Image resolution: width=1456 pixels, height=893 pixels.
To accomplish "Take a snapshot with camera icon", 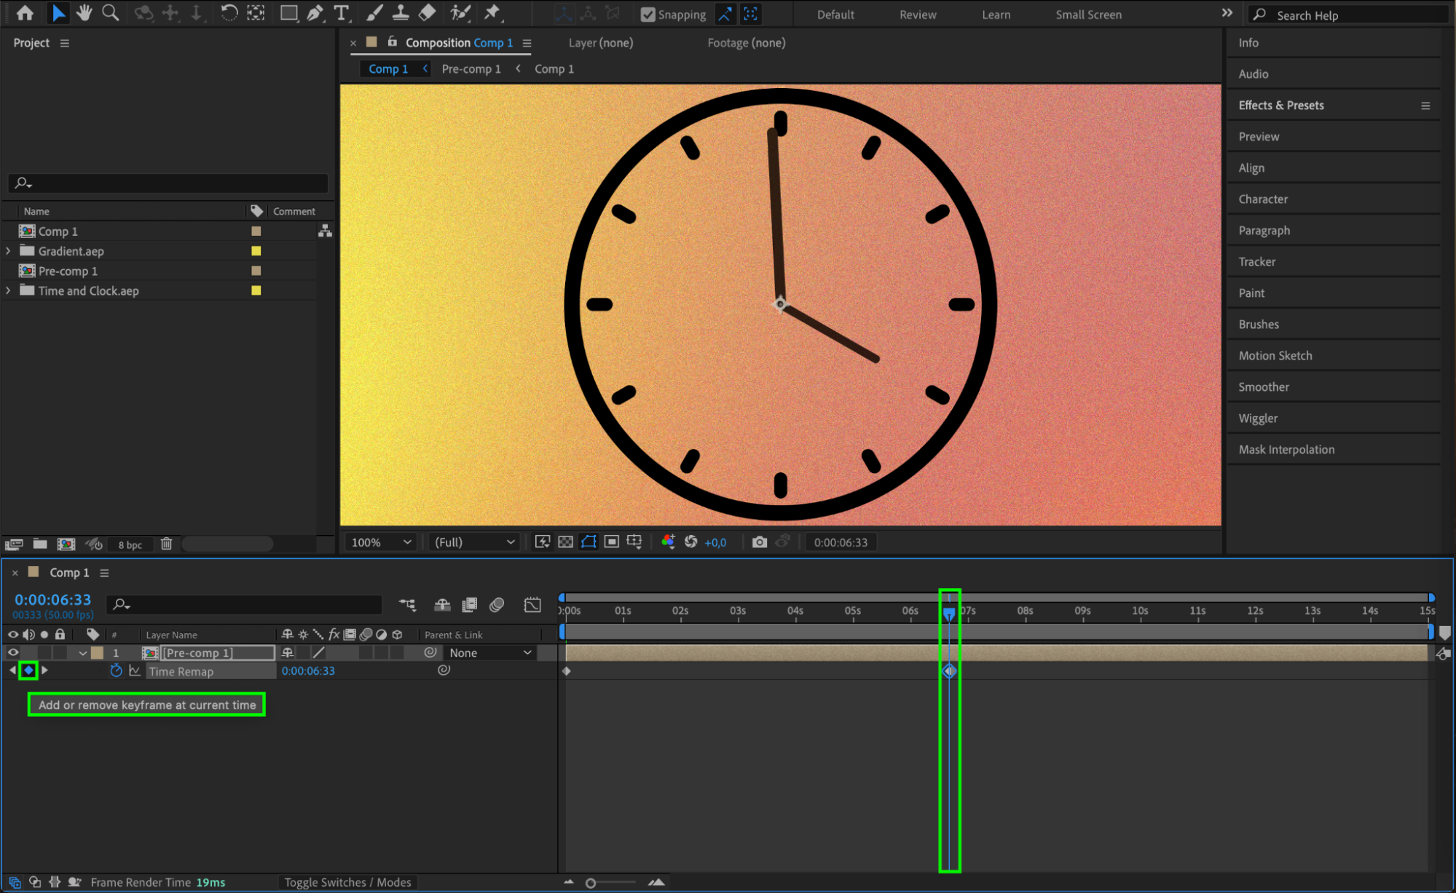I will coord(759,542).
